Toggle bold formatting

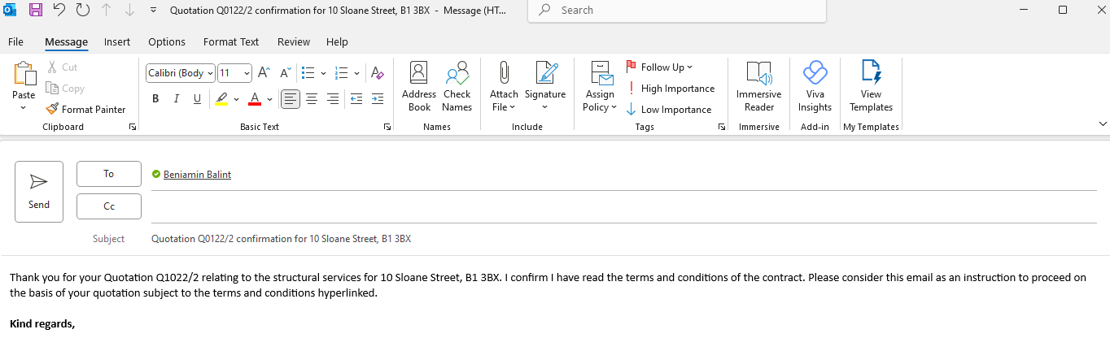(x=155, y=98)
